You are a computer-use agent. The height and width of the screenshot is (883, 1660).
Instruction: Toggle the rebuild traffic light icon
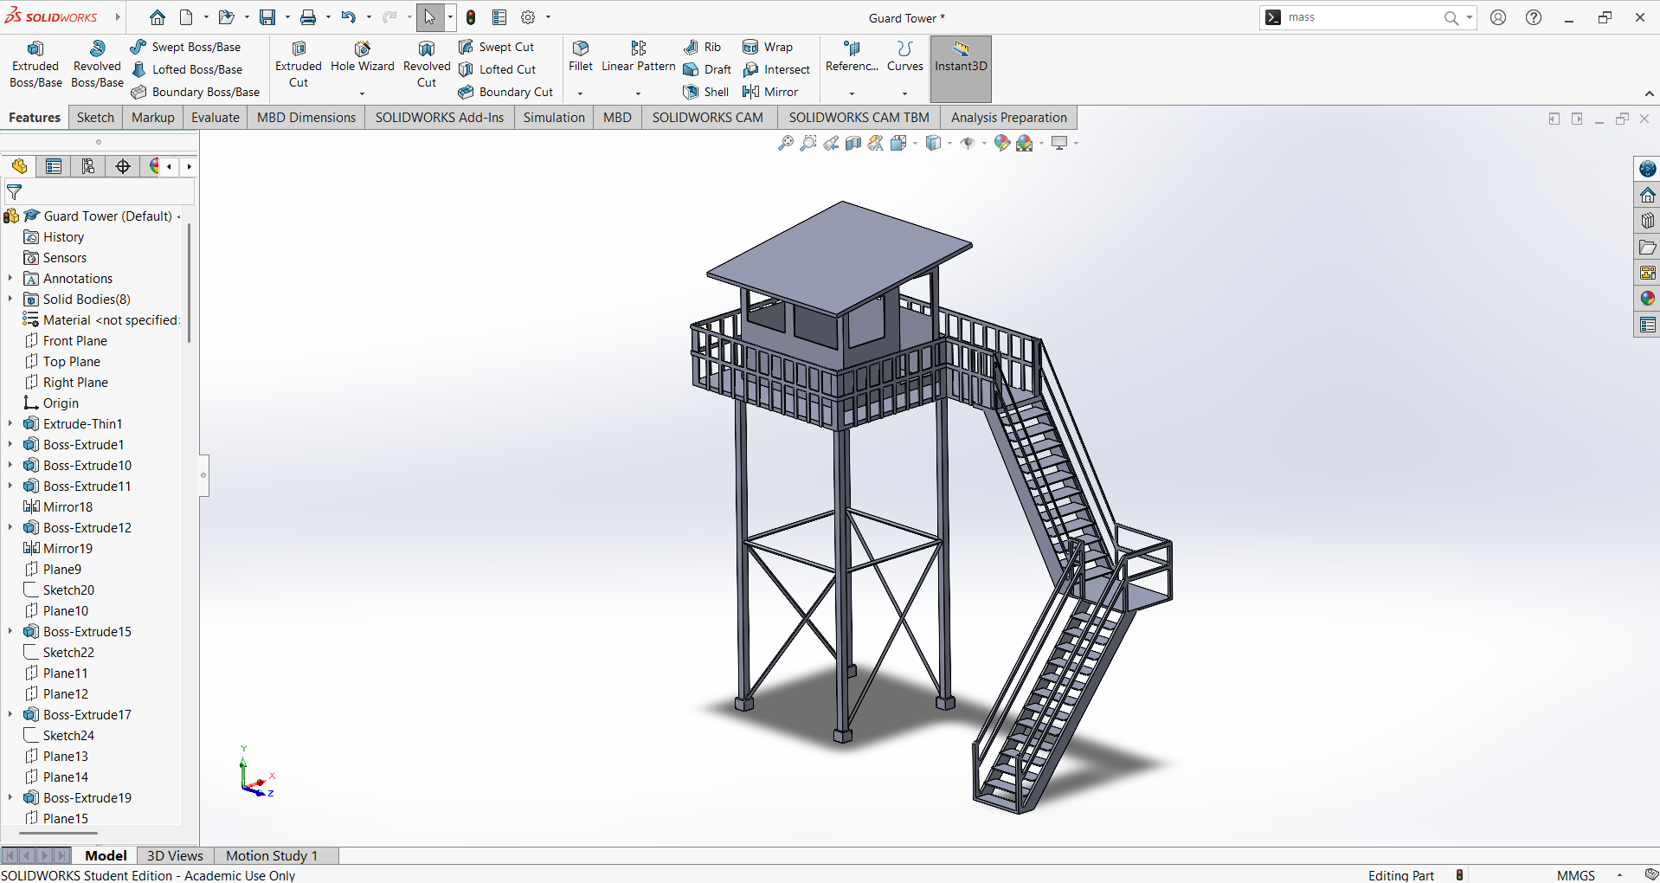click(x=471, y=17)
